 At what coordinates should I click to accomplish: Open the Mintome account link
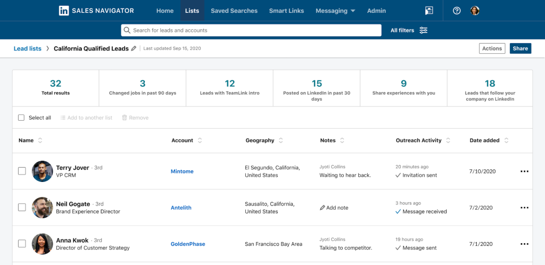coord(182,171)
